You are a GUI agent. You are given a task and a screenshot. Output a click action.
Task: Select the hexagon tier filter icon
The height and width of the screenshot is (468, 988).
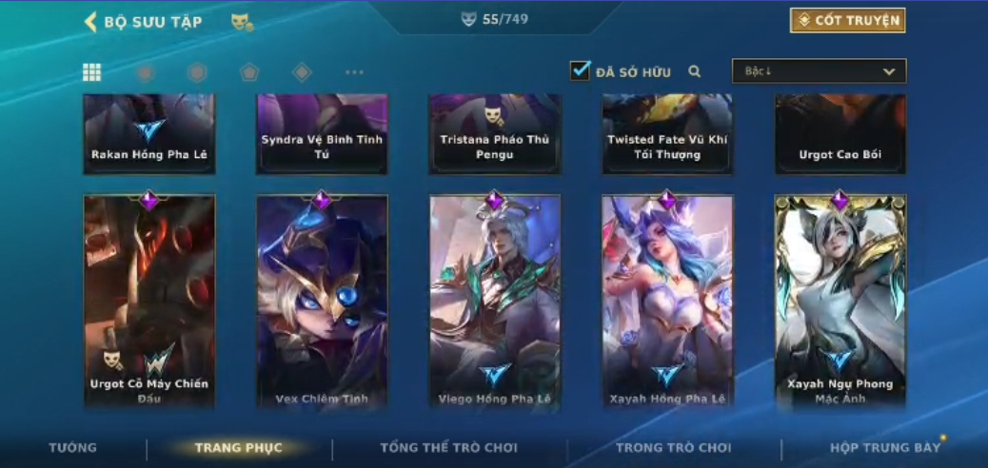click(197, 72)
